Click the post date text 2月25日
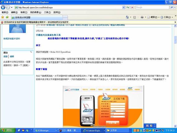The width and height of the screenshot is (177, 133). 39,31
